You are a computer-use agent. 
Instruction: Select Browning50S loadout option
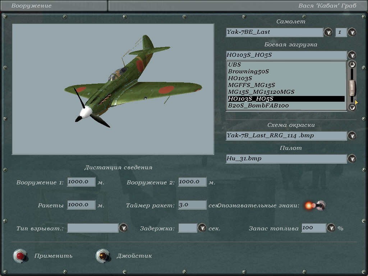click(x=286, y=72)
